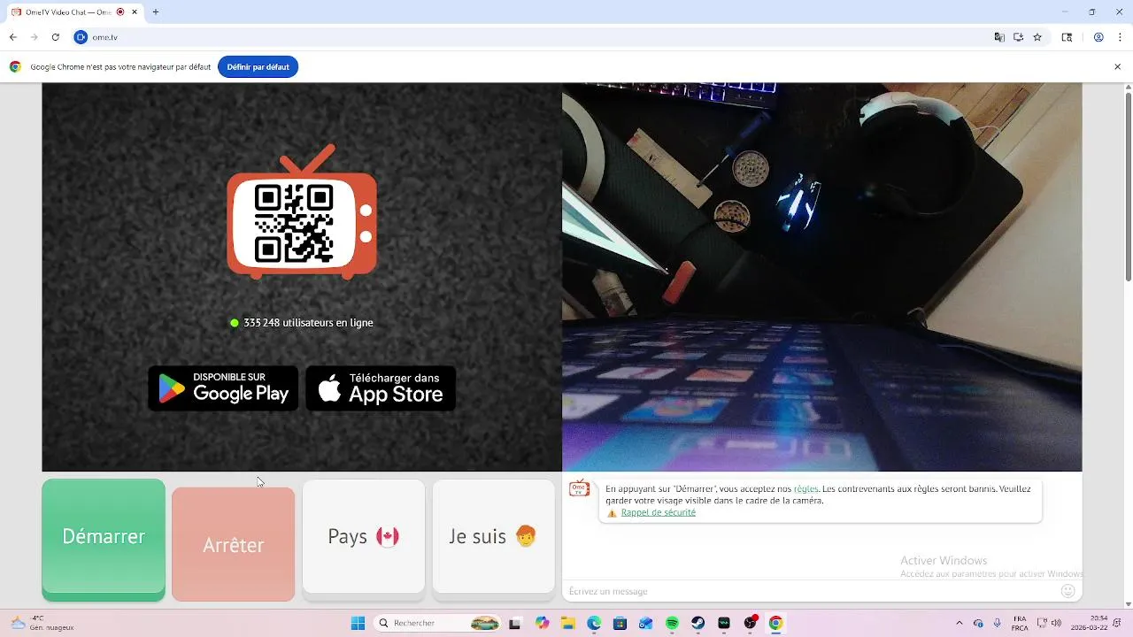Open Steam from taskbar
This screenshot has width=1133, height=637.
698,623
